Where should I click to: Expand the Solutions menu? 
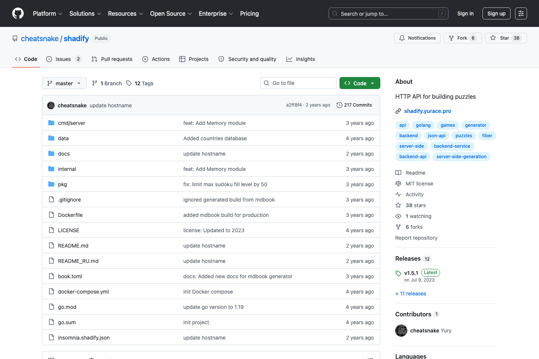pyautogui.click(x=85, y=13)
